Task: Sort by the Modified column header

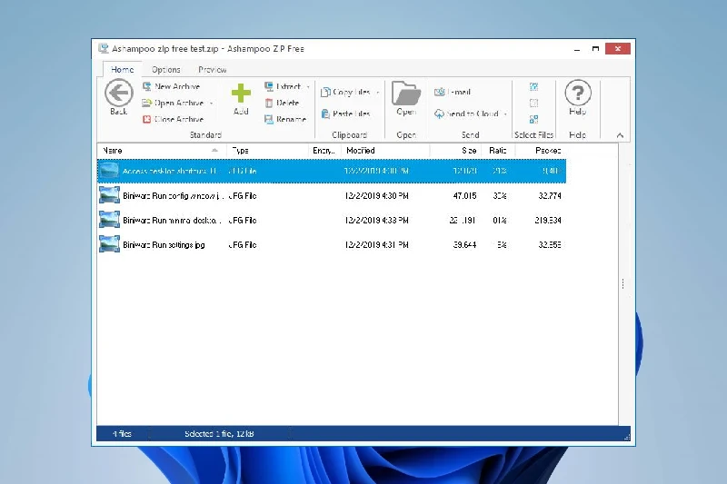Action: [x=385, y=151]
